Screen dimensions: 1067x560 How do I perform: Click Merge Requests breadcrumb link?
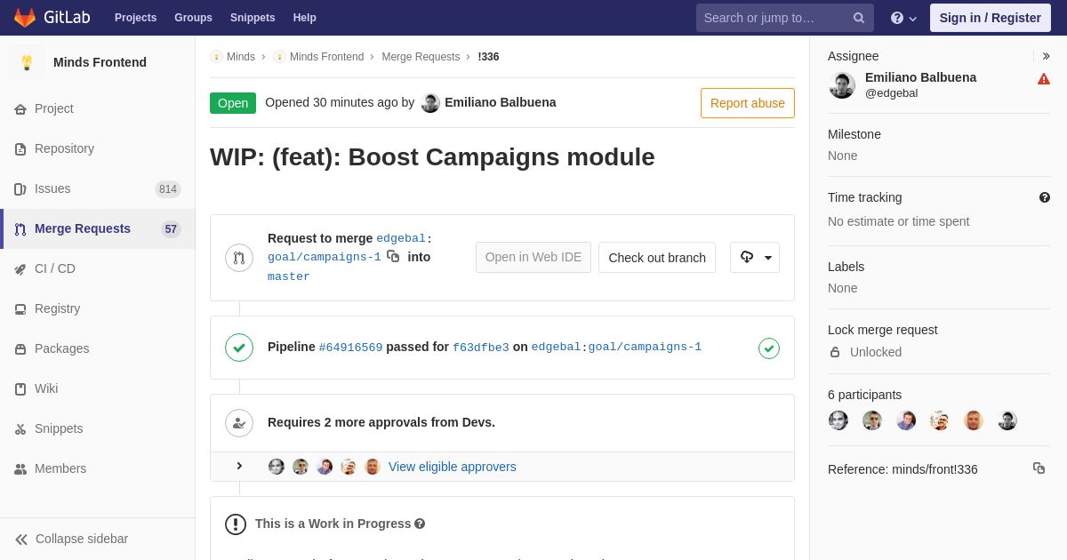pos(421,57)
